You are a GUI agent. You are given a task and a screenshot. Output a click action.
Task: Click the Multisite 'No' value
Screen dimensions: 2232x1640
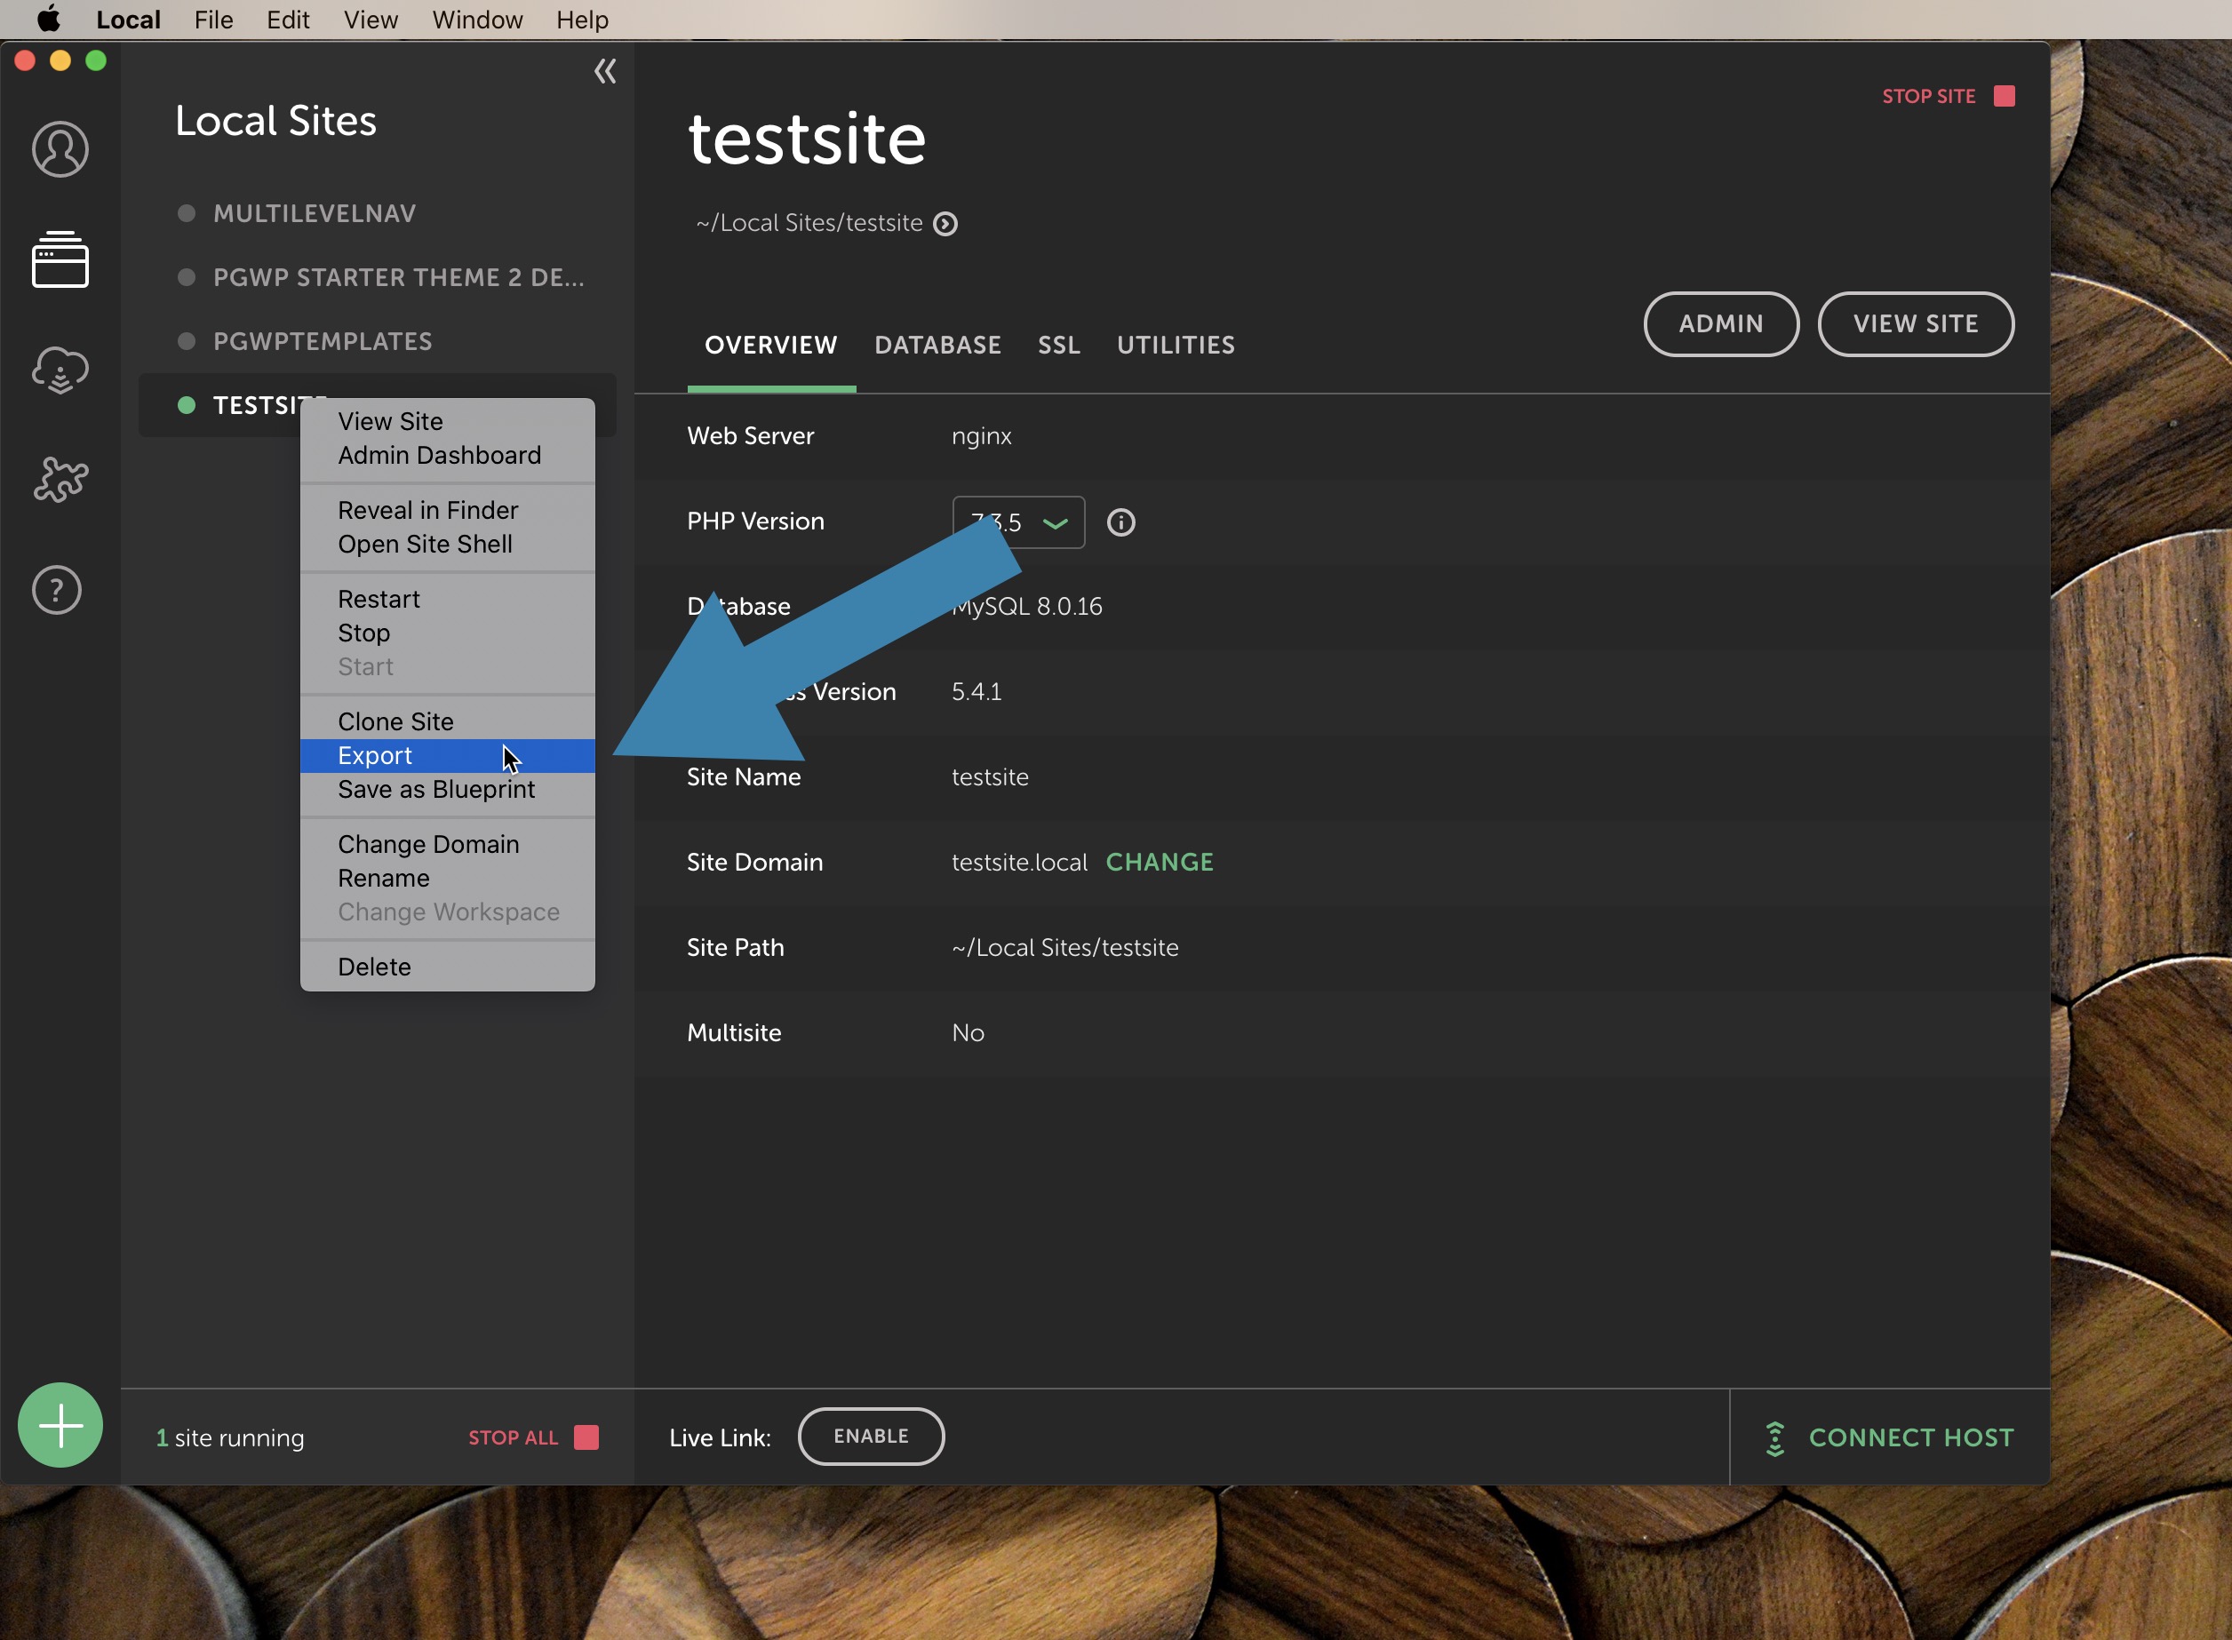pos(969,1032)
